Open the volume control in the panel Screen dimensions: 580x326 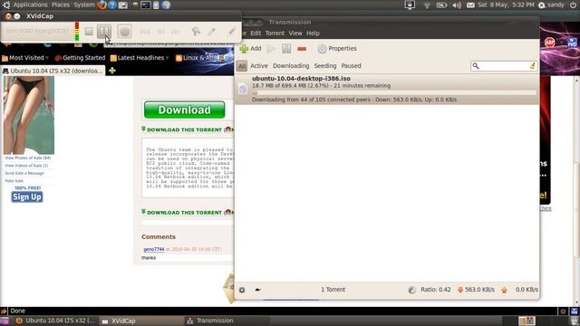pos(457,5)
